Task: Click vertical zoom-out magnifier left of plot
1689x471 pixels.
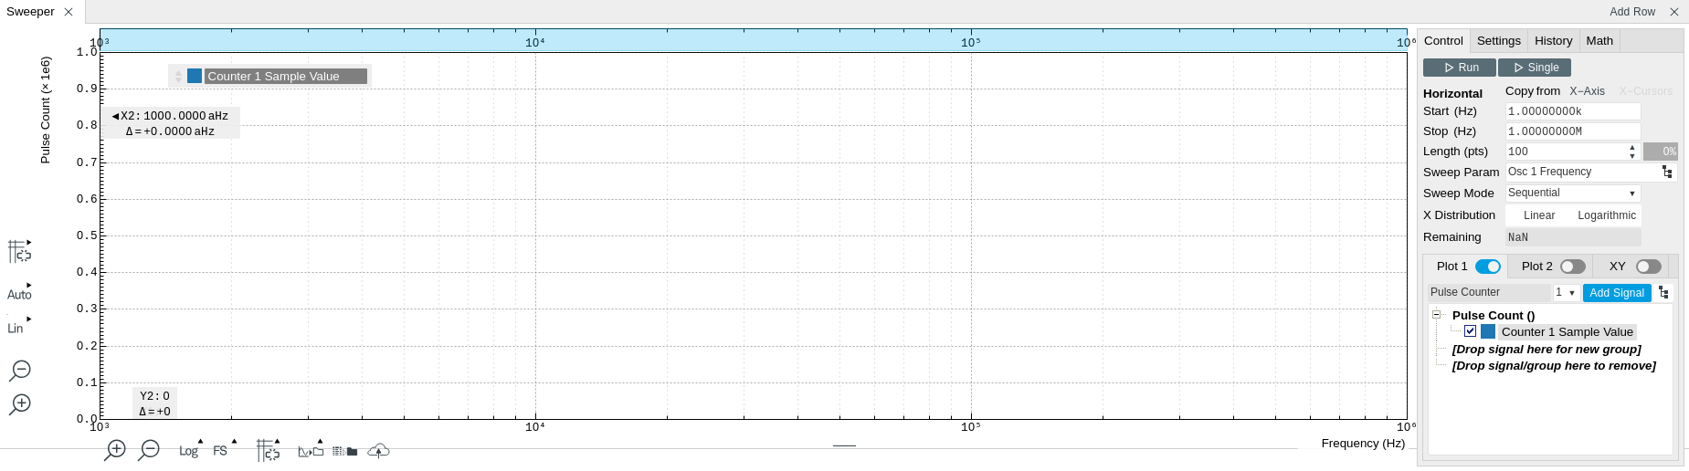Action: 20,371
